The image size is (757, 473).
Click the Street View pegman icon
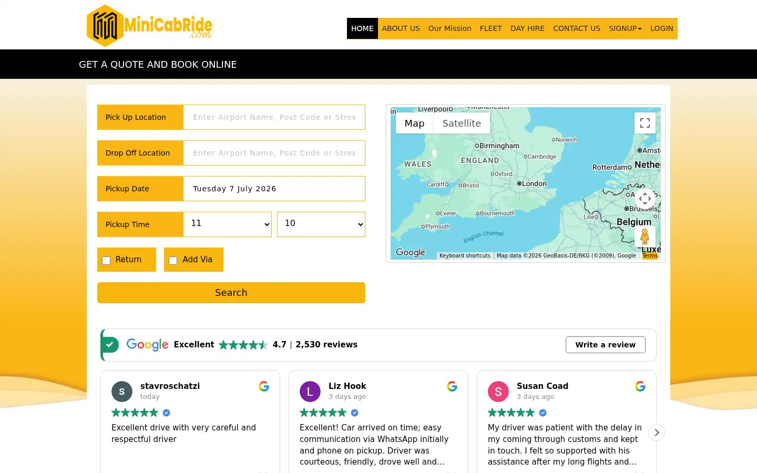tap(645, 236)
